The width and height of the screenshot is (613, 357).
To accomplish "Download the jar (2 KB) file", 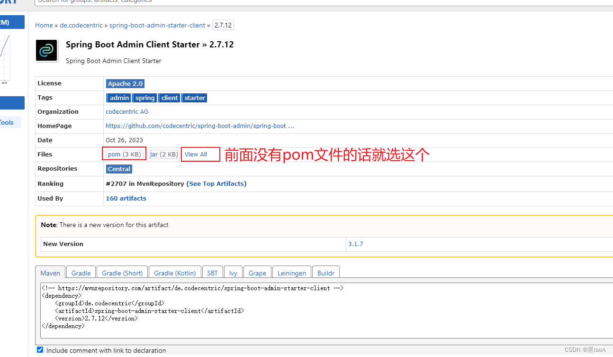I will 164,155.
